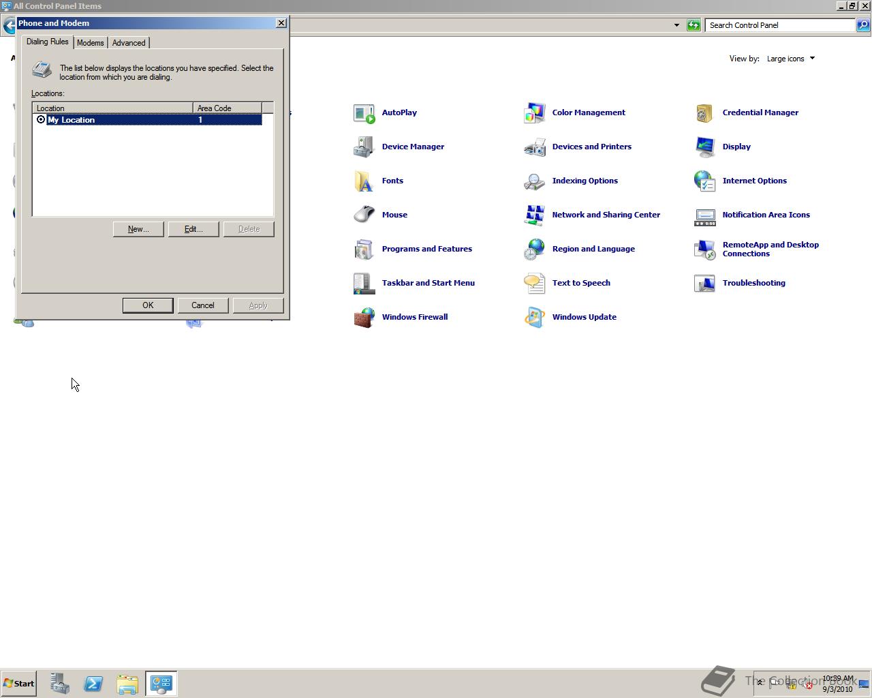The width and height of the screenshot is (872, 698).
Task: Click the Search Control Panel magnifier icon
Action: (x=862, y=25)
